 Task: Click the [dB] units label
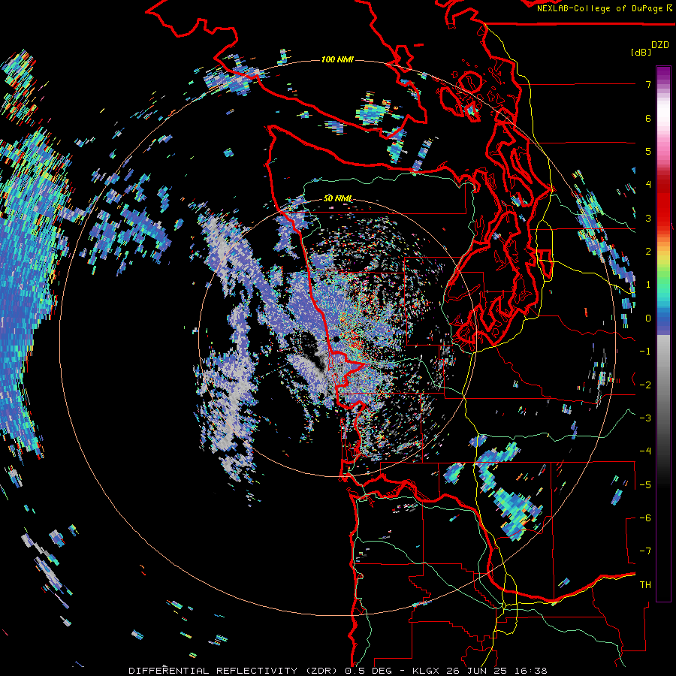(641, 52)
